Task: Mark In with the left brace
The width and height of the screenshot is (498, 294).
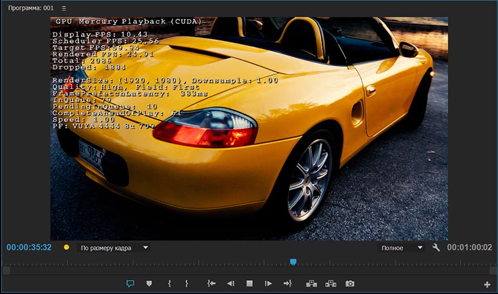Action: click(x=169, y=283)
